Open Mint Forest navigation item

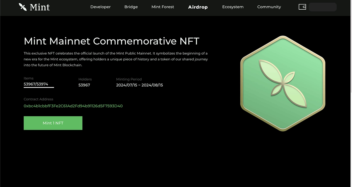(163, 7)
